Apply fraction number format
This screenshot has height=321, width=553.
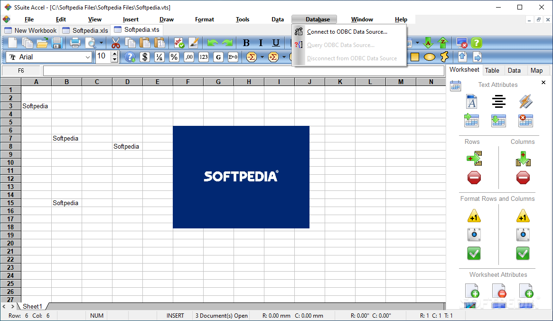pyautogui.click(x=159, y=57)
